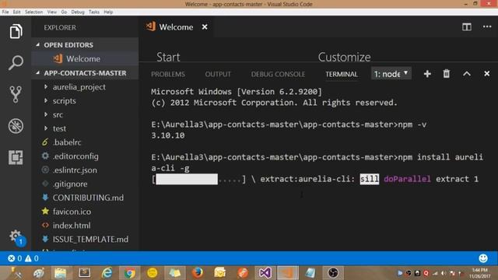Open the Manage gear with update badge

pyautogui.click(x=16, y=237)
